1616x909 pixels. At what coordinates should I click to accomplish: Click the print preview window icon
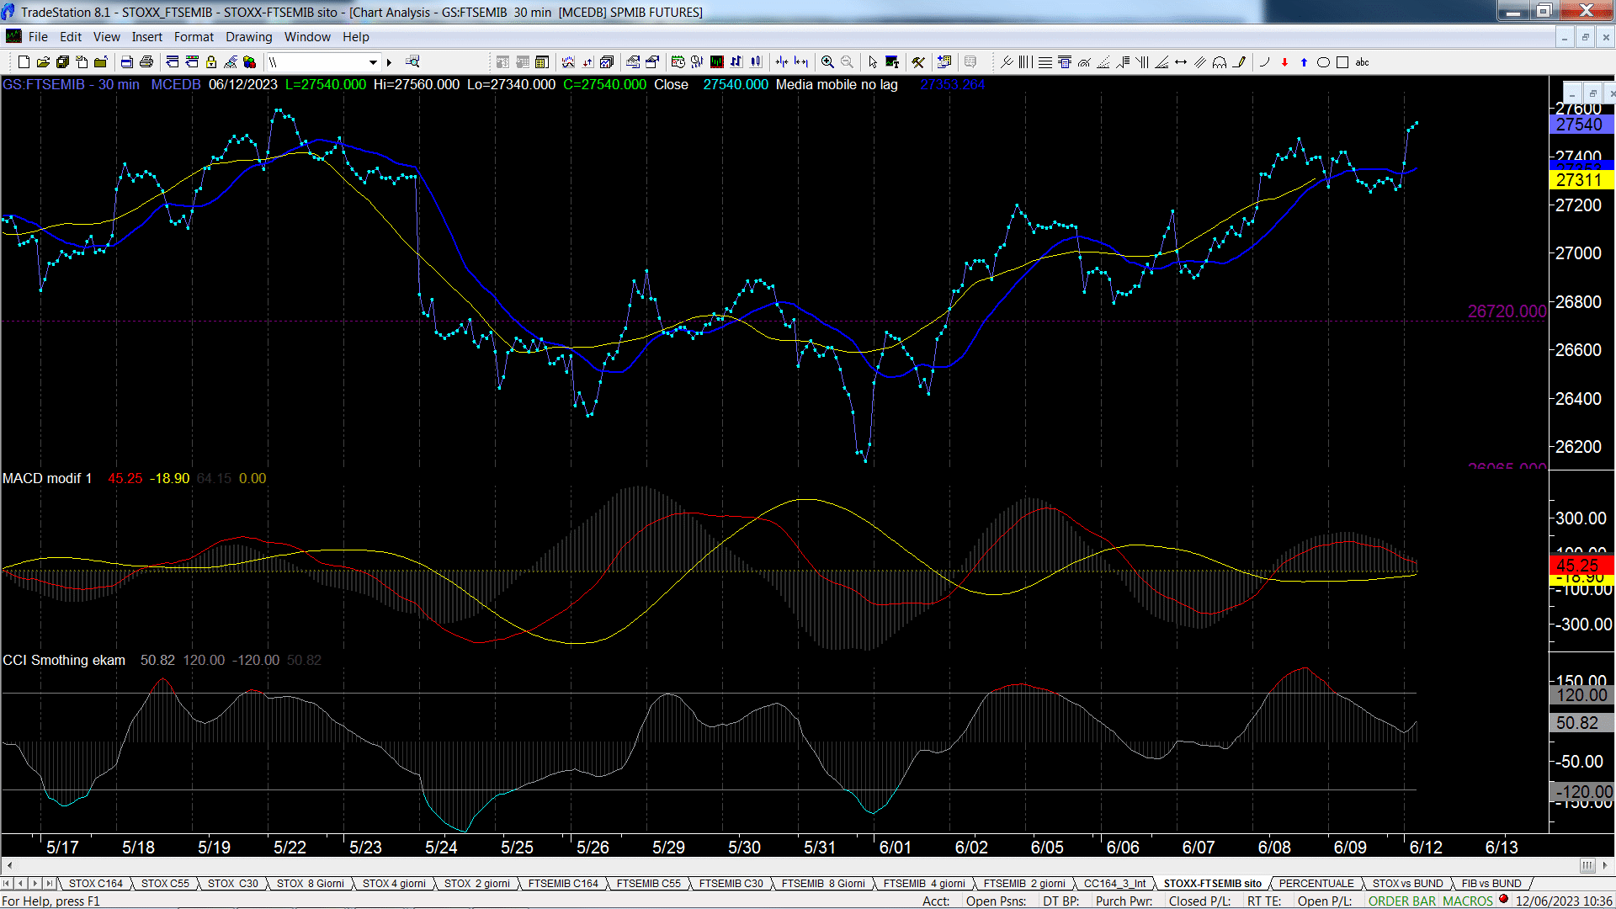[126, 61]
